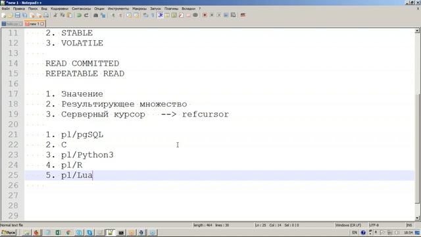This screenshot has height=237, width=421.
Task: Click the word 'refcursor' on line 19
Action: tap(205, 114)
